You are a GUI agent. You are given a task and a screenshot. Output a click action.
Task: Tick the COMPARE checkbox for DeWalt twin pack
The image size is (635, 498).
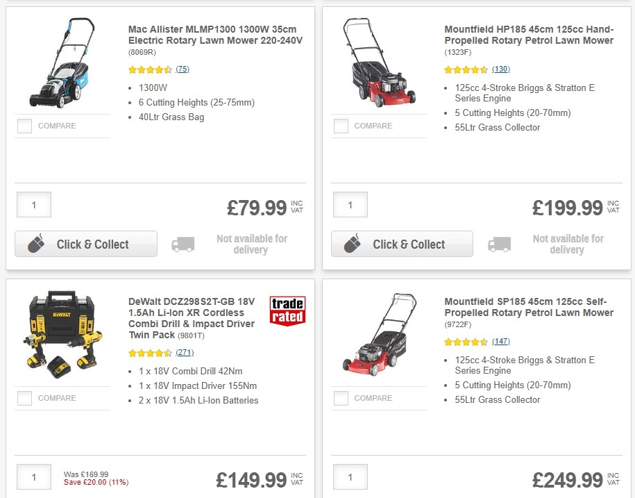pos(24,398)
